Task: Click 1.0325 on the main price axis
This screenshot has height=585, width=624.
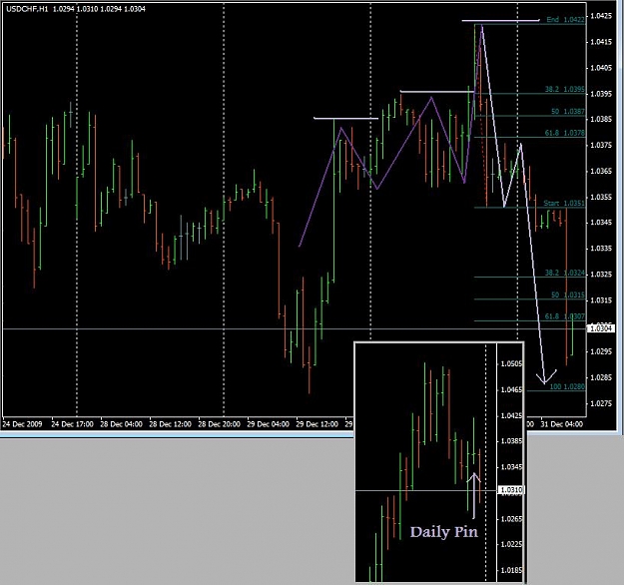Action: (600, 275)
